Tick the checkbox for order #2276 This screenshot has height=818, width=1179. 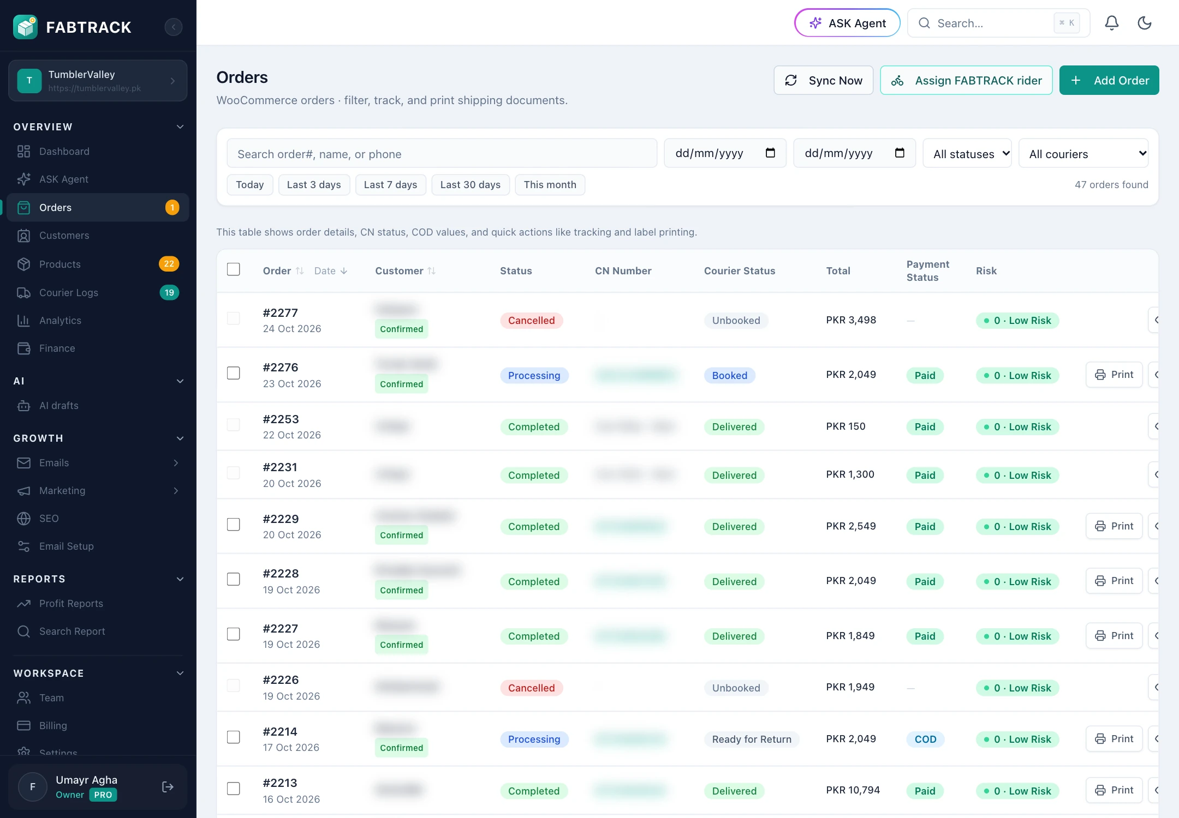pyautogui.click(x=233, y=373)
